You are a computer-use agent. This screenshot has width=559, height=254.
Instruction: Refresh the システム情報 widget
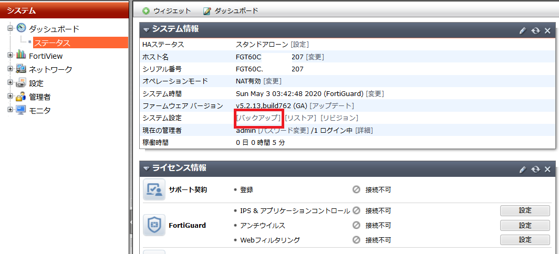tap(535, 30)
